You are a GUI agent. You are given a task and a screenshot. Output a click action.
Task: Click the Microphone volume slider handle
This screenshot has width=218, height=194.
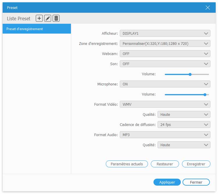coord(205,94)
